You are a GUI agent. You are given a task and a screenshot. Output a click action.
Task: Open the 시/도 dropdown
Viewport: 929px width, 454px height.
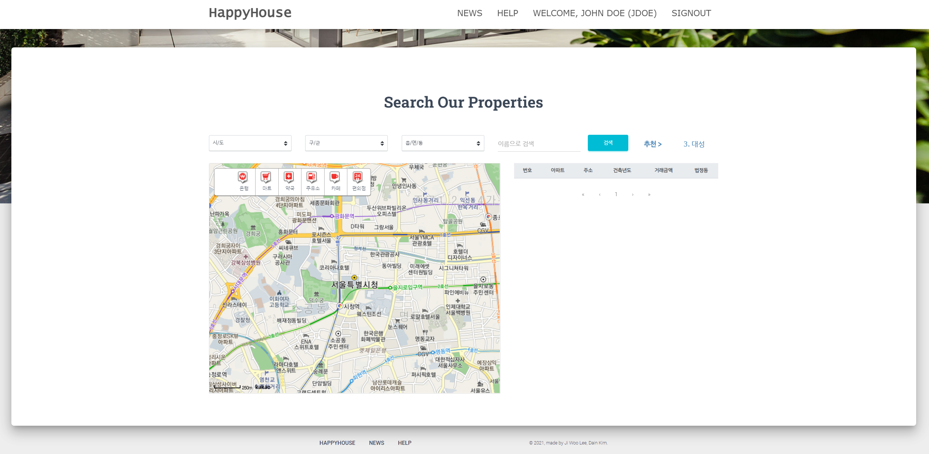pyautogui.click(x=250, y=143)
